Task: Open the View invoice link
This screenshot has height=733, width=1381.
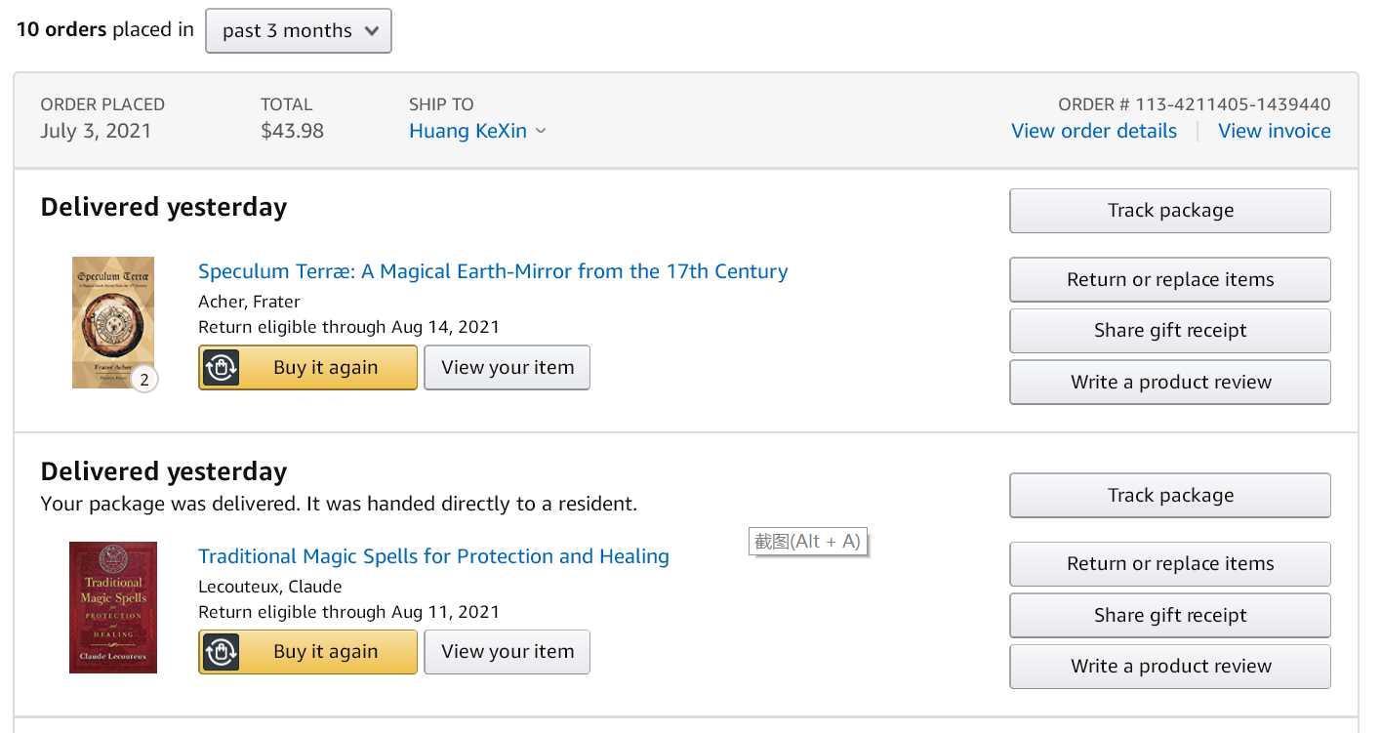Action: point(1274,131)
